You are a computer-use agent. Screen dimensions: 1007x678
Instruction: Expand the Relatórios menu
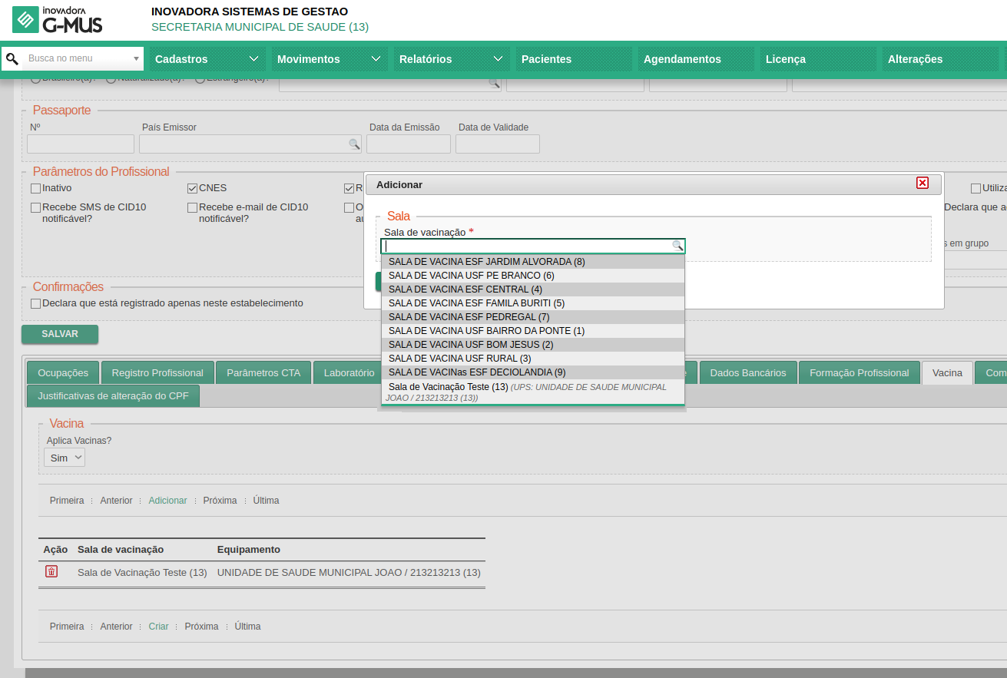coord(451,59)
